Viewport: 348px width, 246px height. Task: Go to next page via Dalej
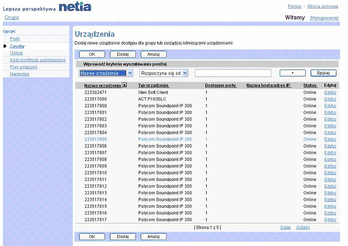(x=285, y=228)
